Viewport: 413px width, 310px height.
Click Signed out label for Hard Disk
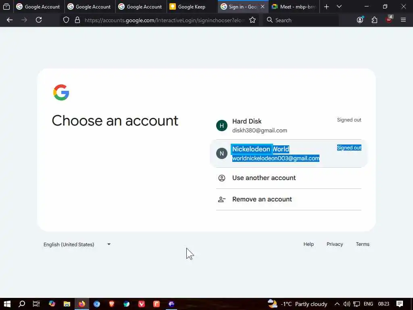(x=349, y=120)
